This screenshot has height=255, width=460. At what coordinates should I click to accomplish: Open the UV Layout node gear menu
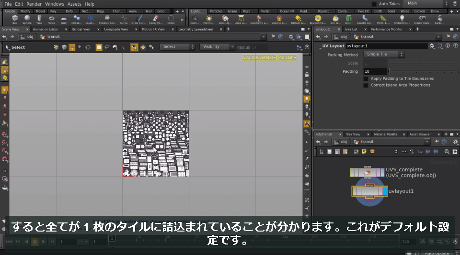(x=432, y=45)
